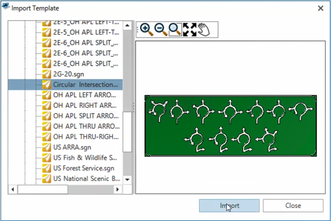
Task: Click the Zoom Out magnifier icon
Action: click(x=161, y=30)
